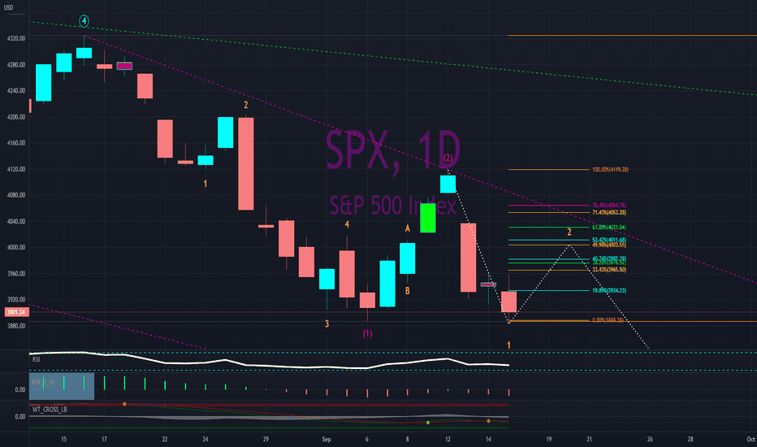Click date 12 on time axis
The width and height of the screenshot is (757, 447).
[x=448, y=439]
